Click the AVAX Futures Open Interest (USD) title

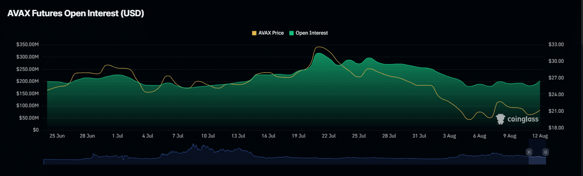click(x=76, y=13)
